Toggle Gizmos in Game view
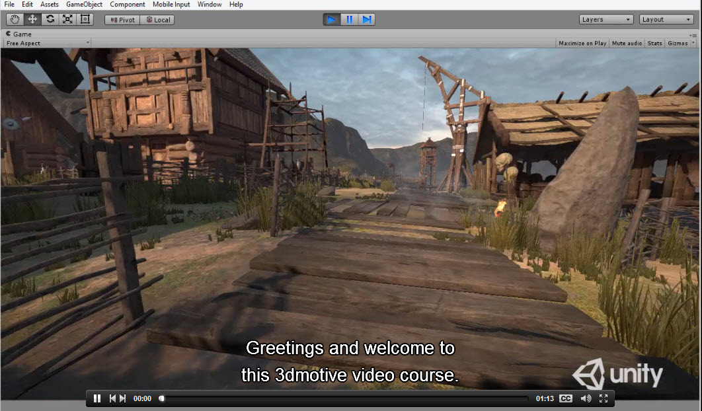This screenshot has height=411, width=702. 678,44
